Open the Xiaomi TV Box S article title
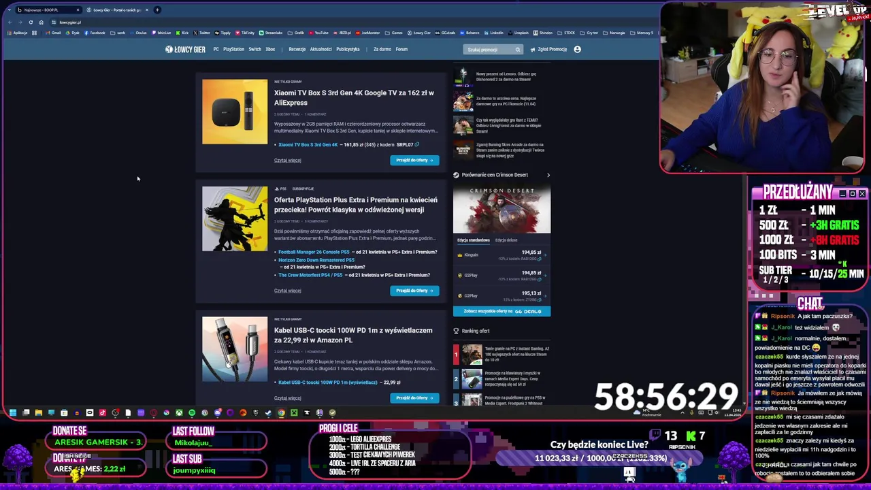871x490 pixels. pos(354,97)
